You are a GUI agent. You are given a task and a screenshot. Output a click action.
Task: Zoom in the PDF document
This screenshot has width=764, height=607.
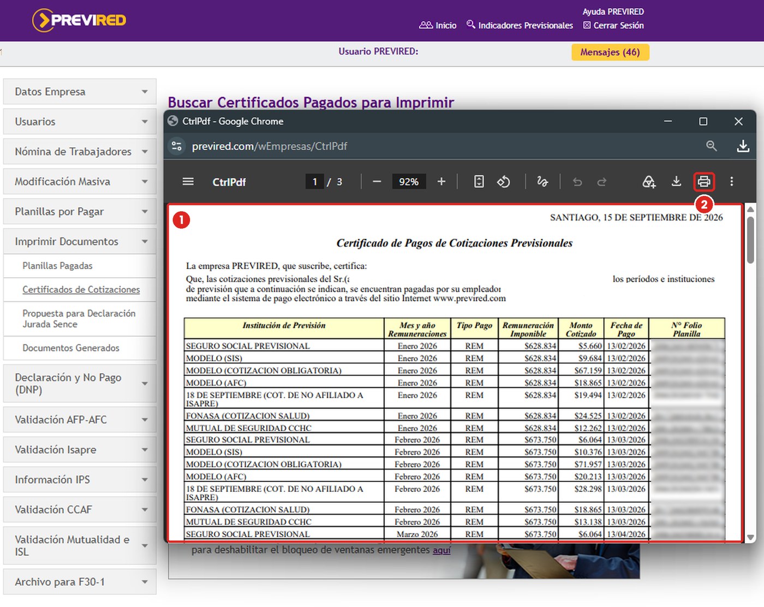441,182
